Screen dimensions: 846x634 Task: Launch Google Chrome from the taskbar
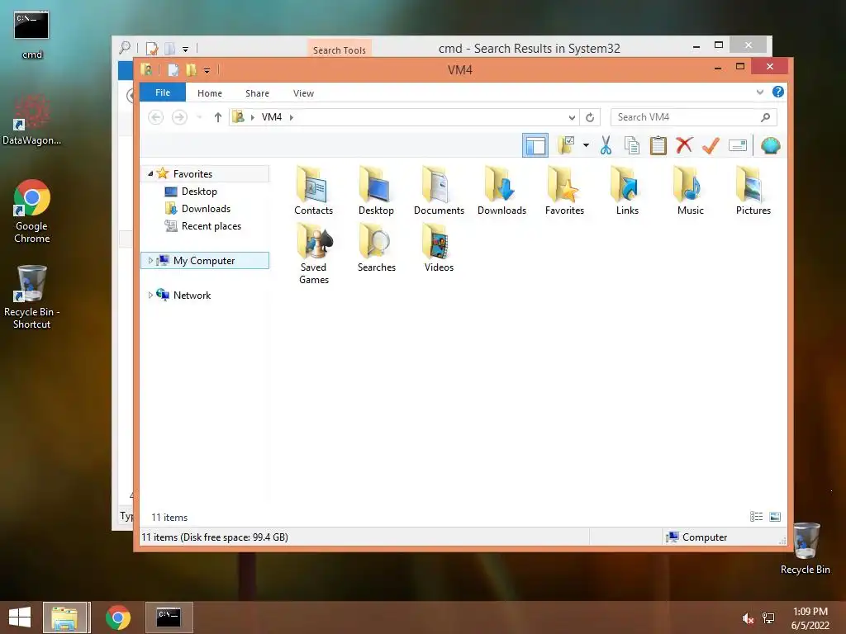(x=117, y=617)
